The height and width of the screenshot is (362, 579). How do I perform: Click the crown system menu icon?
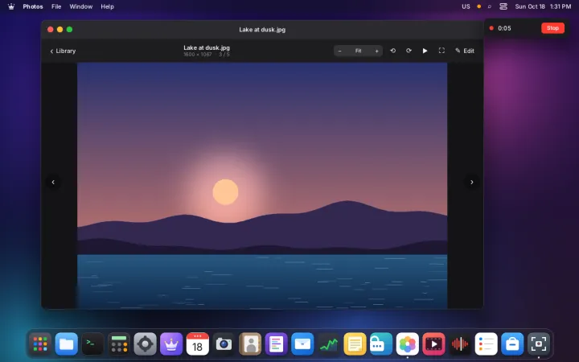(x=11, y=6)
